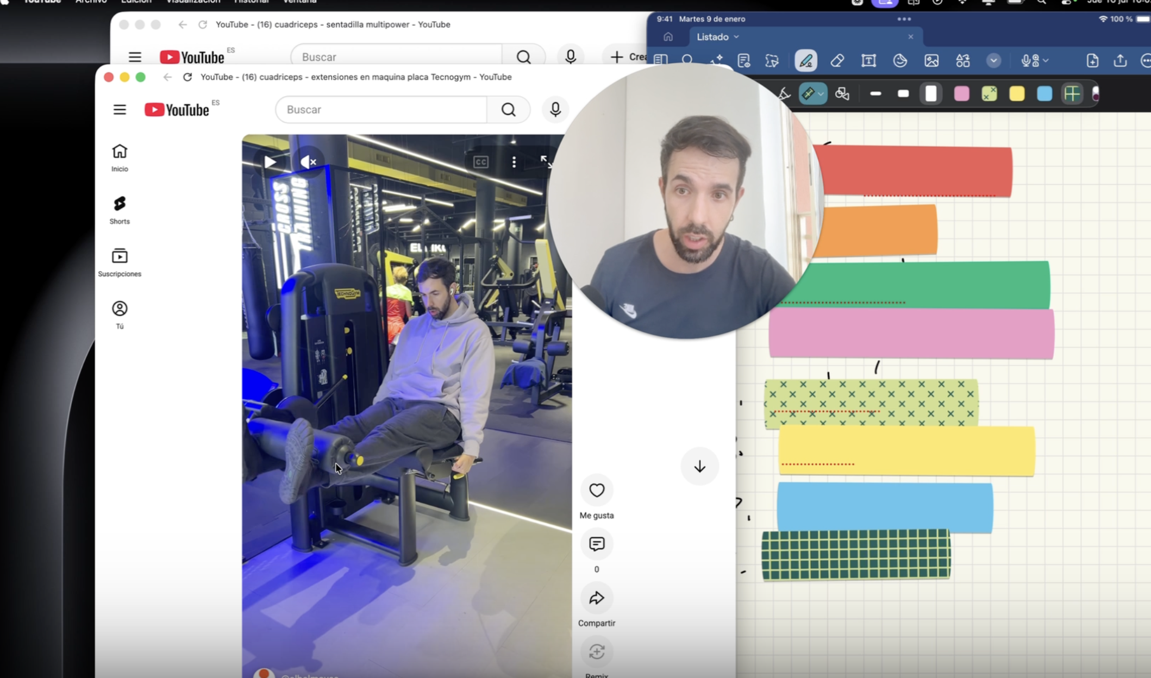1151x678 pixels.
Task: Click the Buscar field in the front YouTube window
Action: (x=381, y=110)
